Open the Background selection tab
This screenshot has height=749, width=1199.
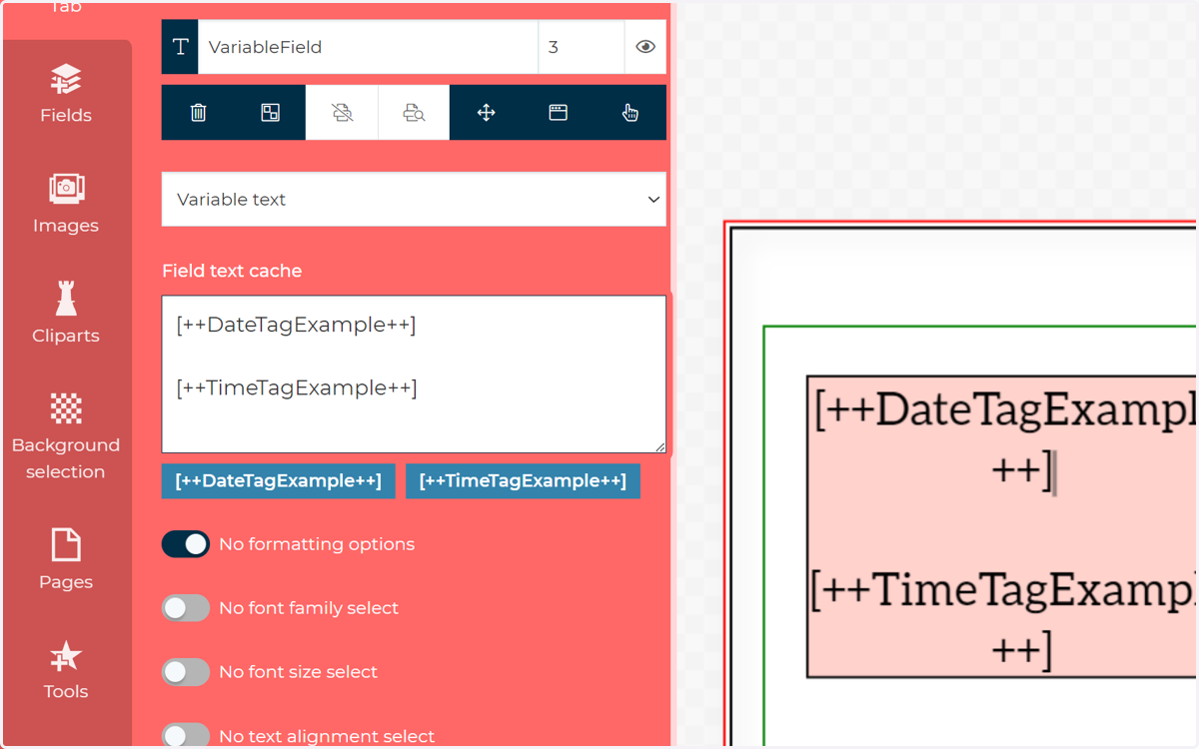66,437
